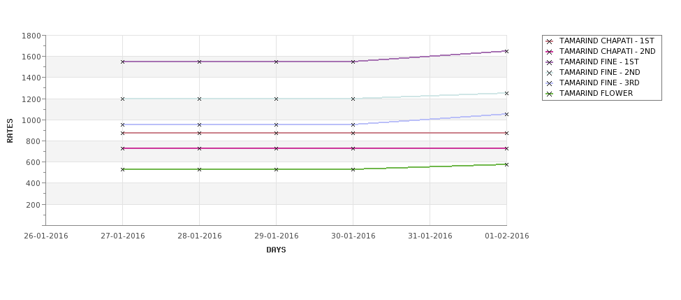The width and height of the screenshot is (681, 300).
Task: Click the 29-01-2016 date axis label
Action: click(x=276, y=236)
